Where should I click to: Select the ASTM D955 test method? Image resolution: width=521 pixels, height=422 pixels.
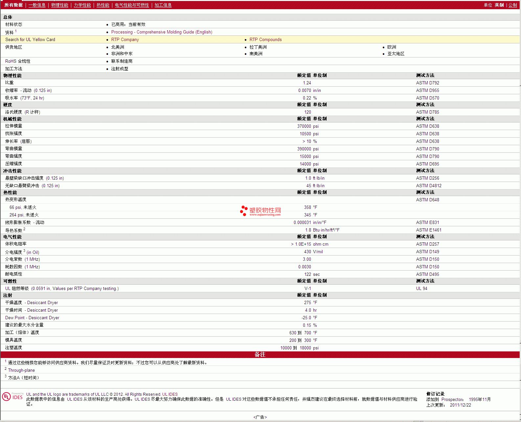point(428,91)
